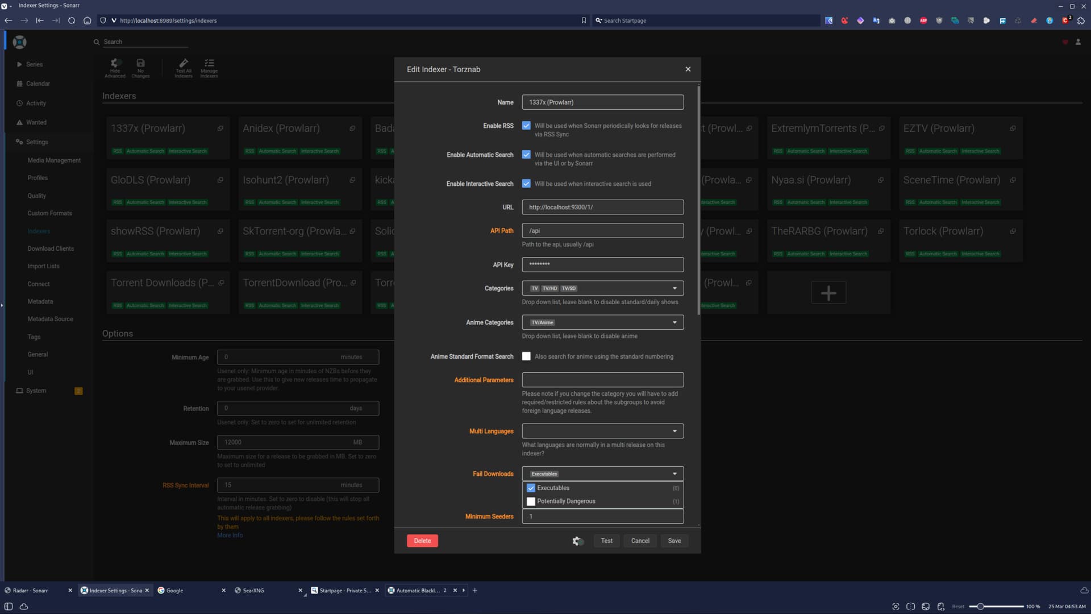The height and width of the screenshot is (614, 1091).
Task: Adjust the browser zoom slider
Action: [x=980, y=607]
